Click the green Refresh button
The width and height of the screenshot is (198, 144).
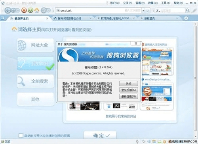tap(30, 10)
